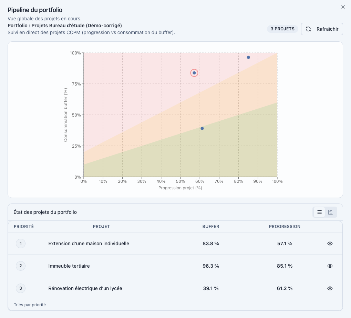Switch to chart view of projects
This screenshot has height=318, width=351.
tap(330, 212)
